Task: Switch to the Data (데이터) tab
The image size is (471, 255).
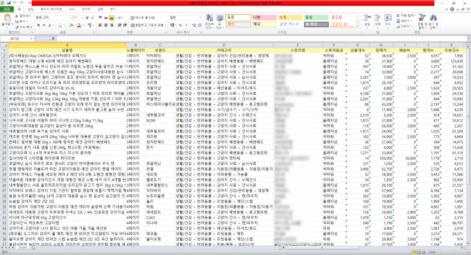Action: point(86,9)
